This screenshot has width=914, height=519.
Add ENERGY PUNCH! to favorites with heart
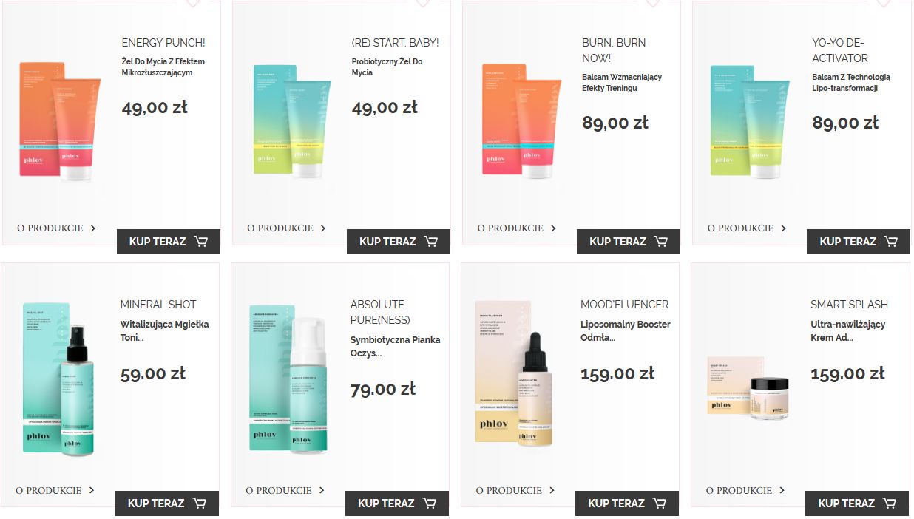[192, 3]
